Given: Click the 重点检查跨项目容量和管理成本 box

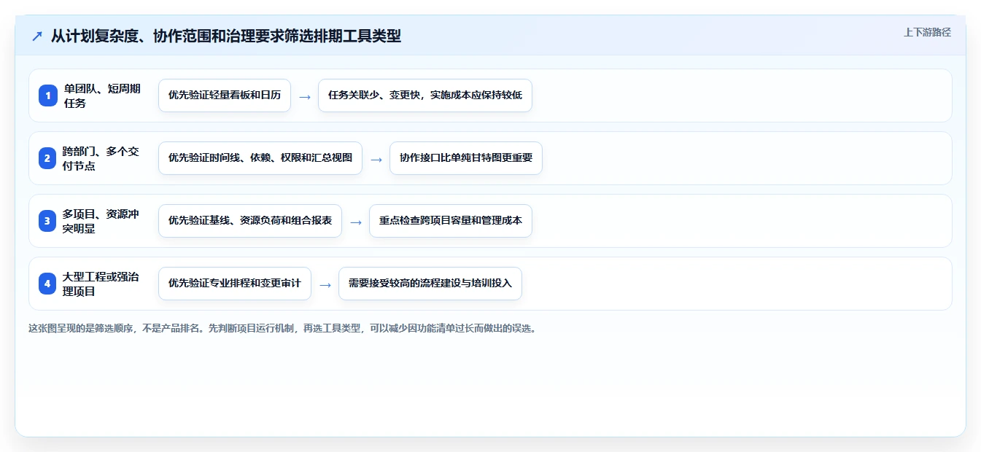Looking at the screenshot, I should click(451, 221).
